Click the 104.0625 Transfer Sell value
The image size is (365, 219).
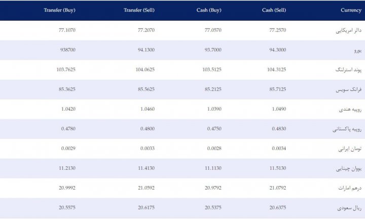(x=145, y=69)
